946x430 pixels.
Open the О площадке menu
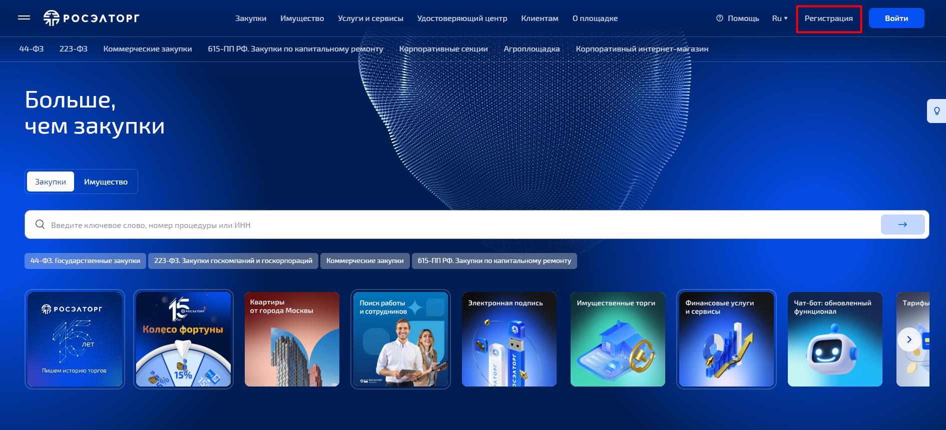coord(595,18)
